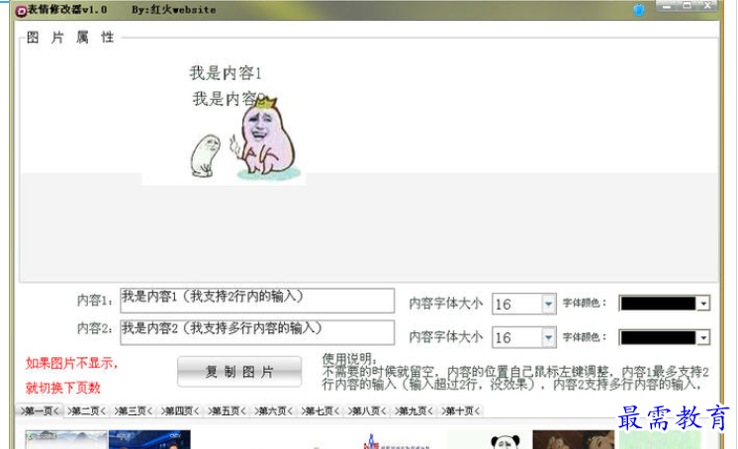Open the blue shirt skin icon
The width and height of the screenshot is (738, 449).
click(x=639, y=10)
